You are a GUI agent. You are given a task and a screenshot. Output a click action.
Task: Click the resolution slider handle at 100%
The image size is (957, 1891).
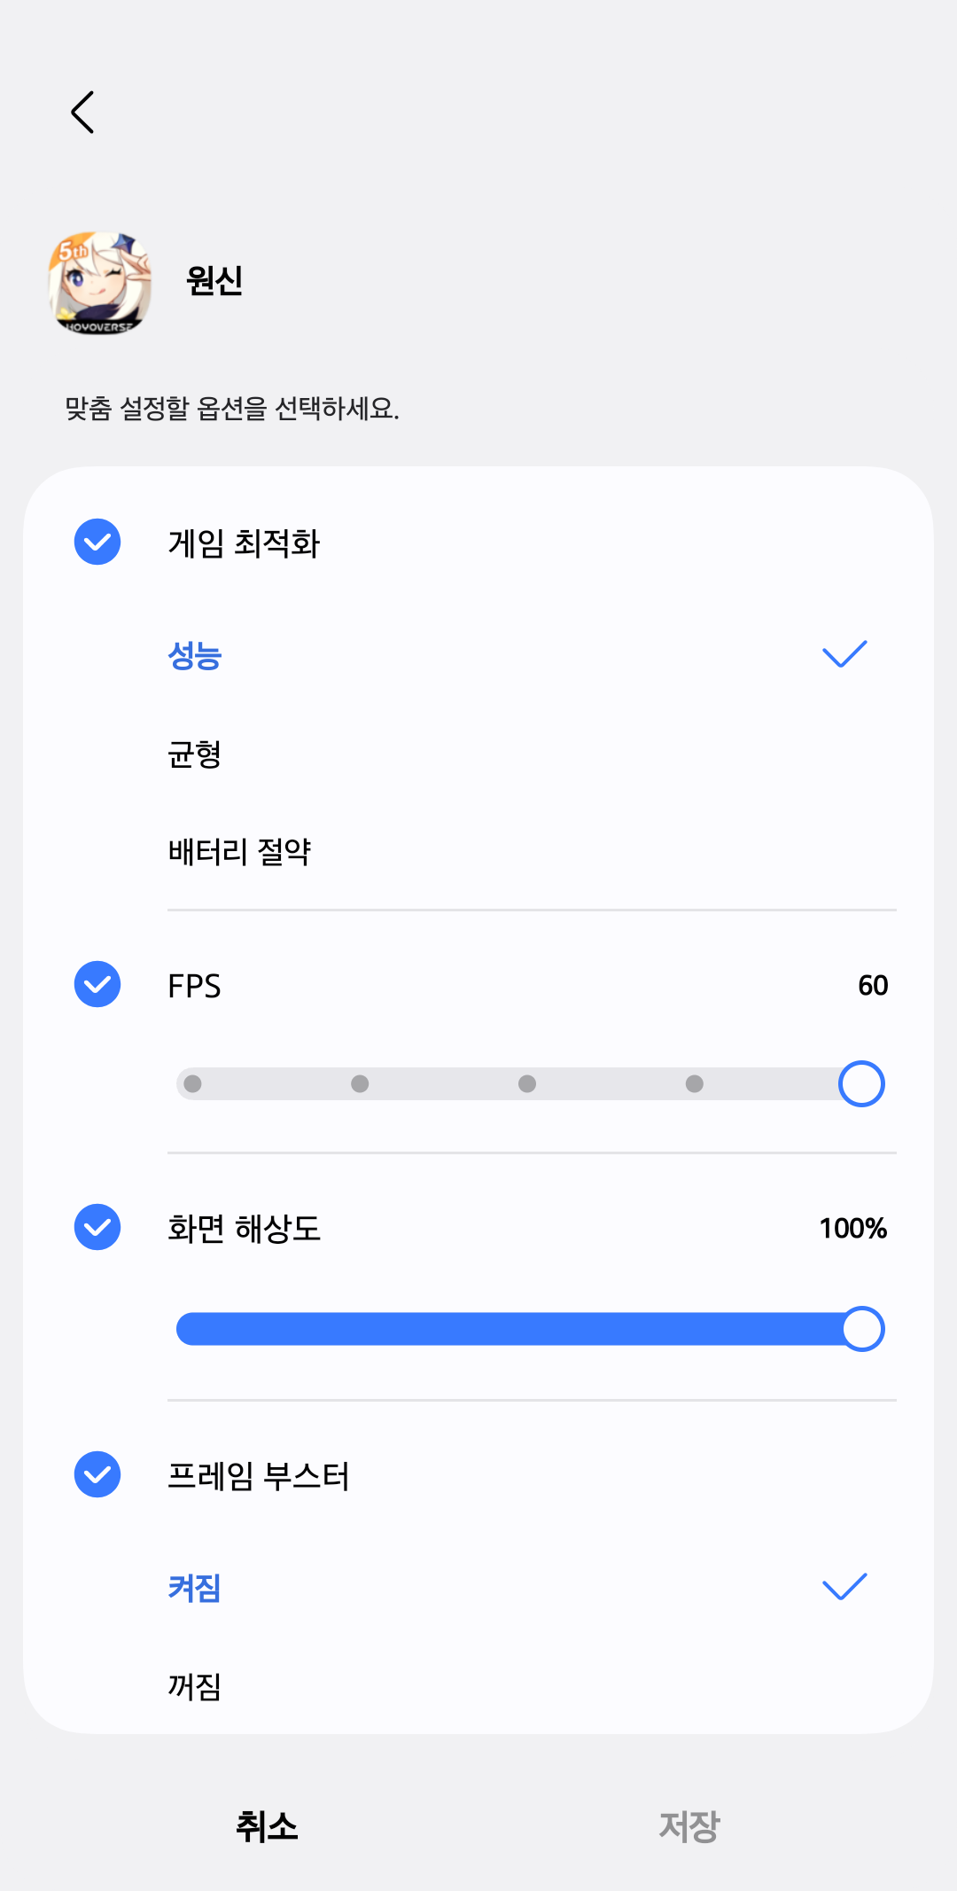(x=862, y=1329)
